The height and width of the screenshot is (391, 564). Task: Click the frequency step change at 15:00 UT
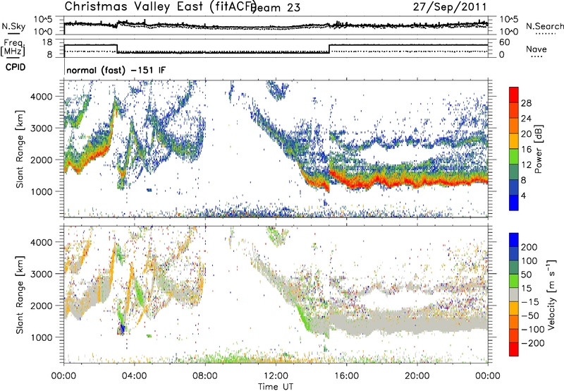329,49
